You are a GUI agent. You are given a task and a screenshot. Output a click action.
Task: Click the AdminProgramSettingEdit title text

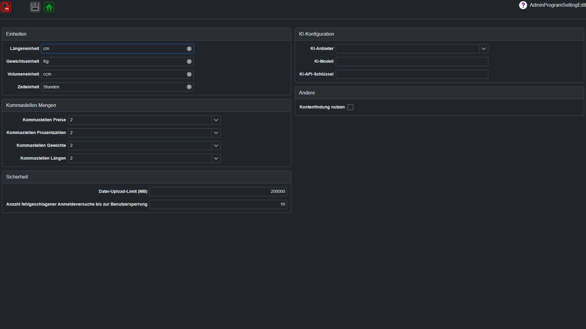tap(558, 5)
